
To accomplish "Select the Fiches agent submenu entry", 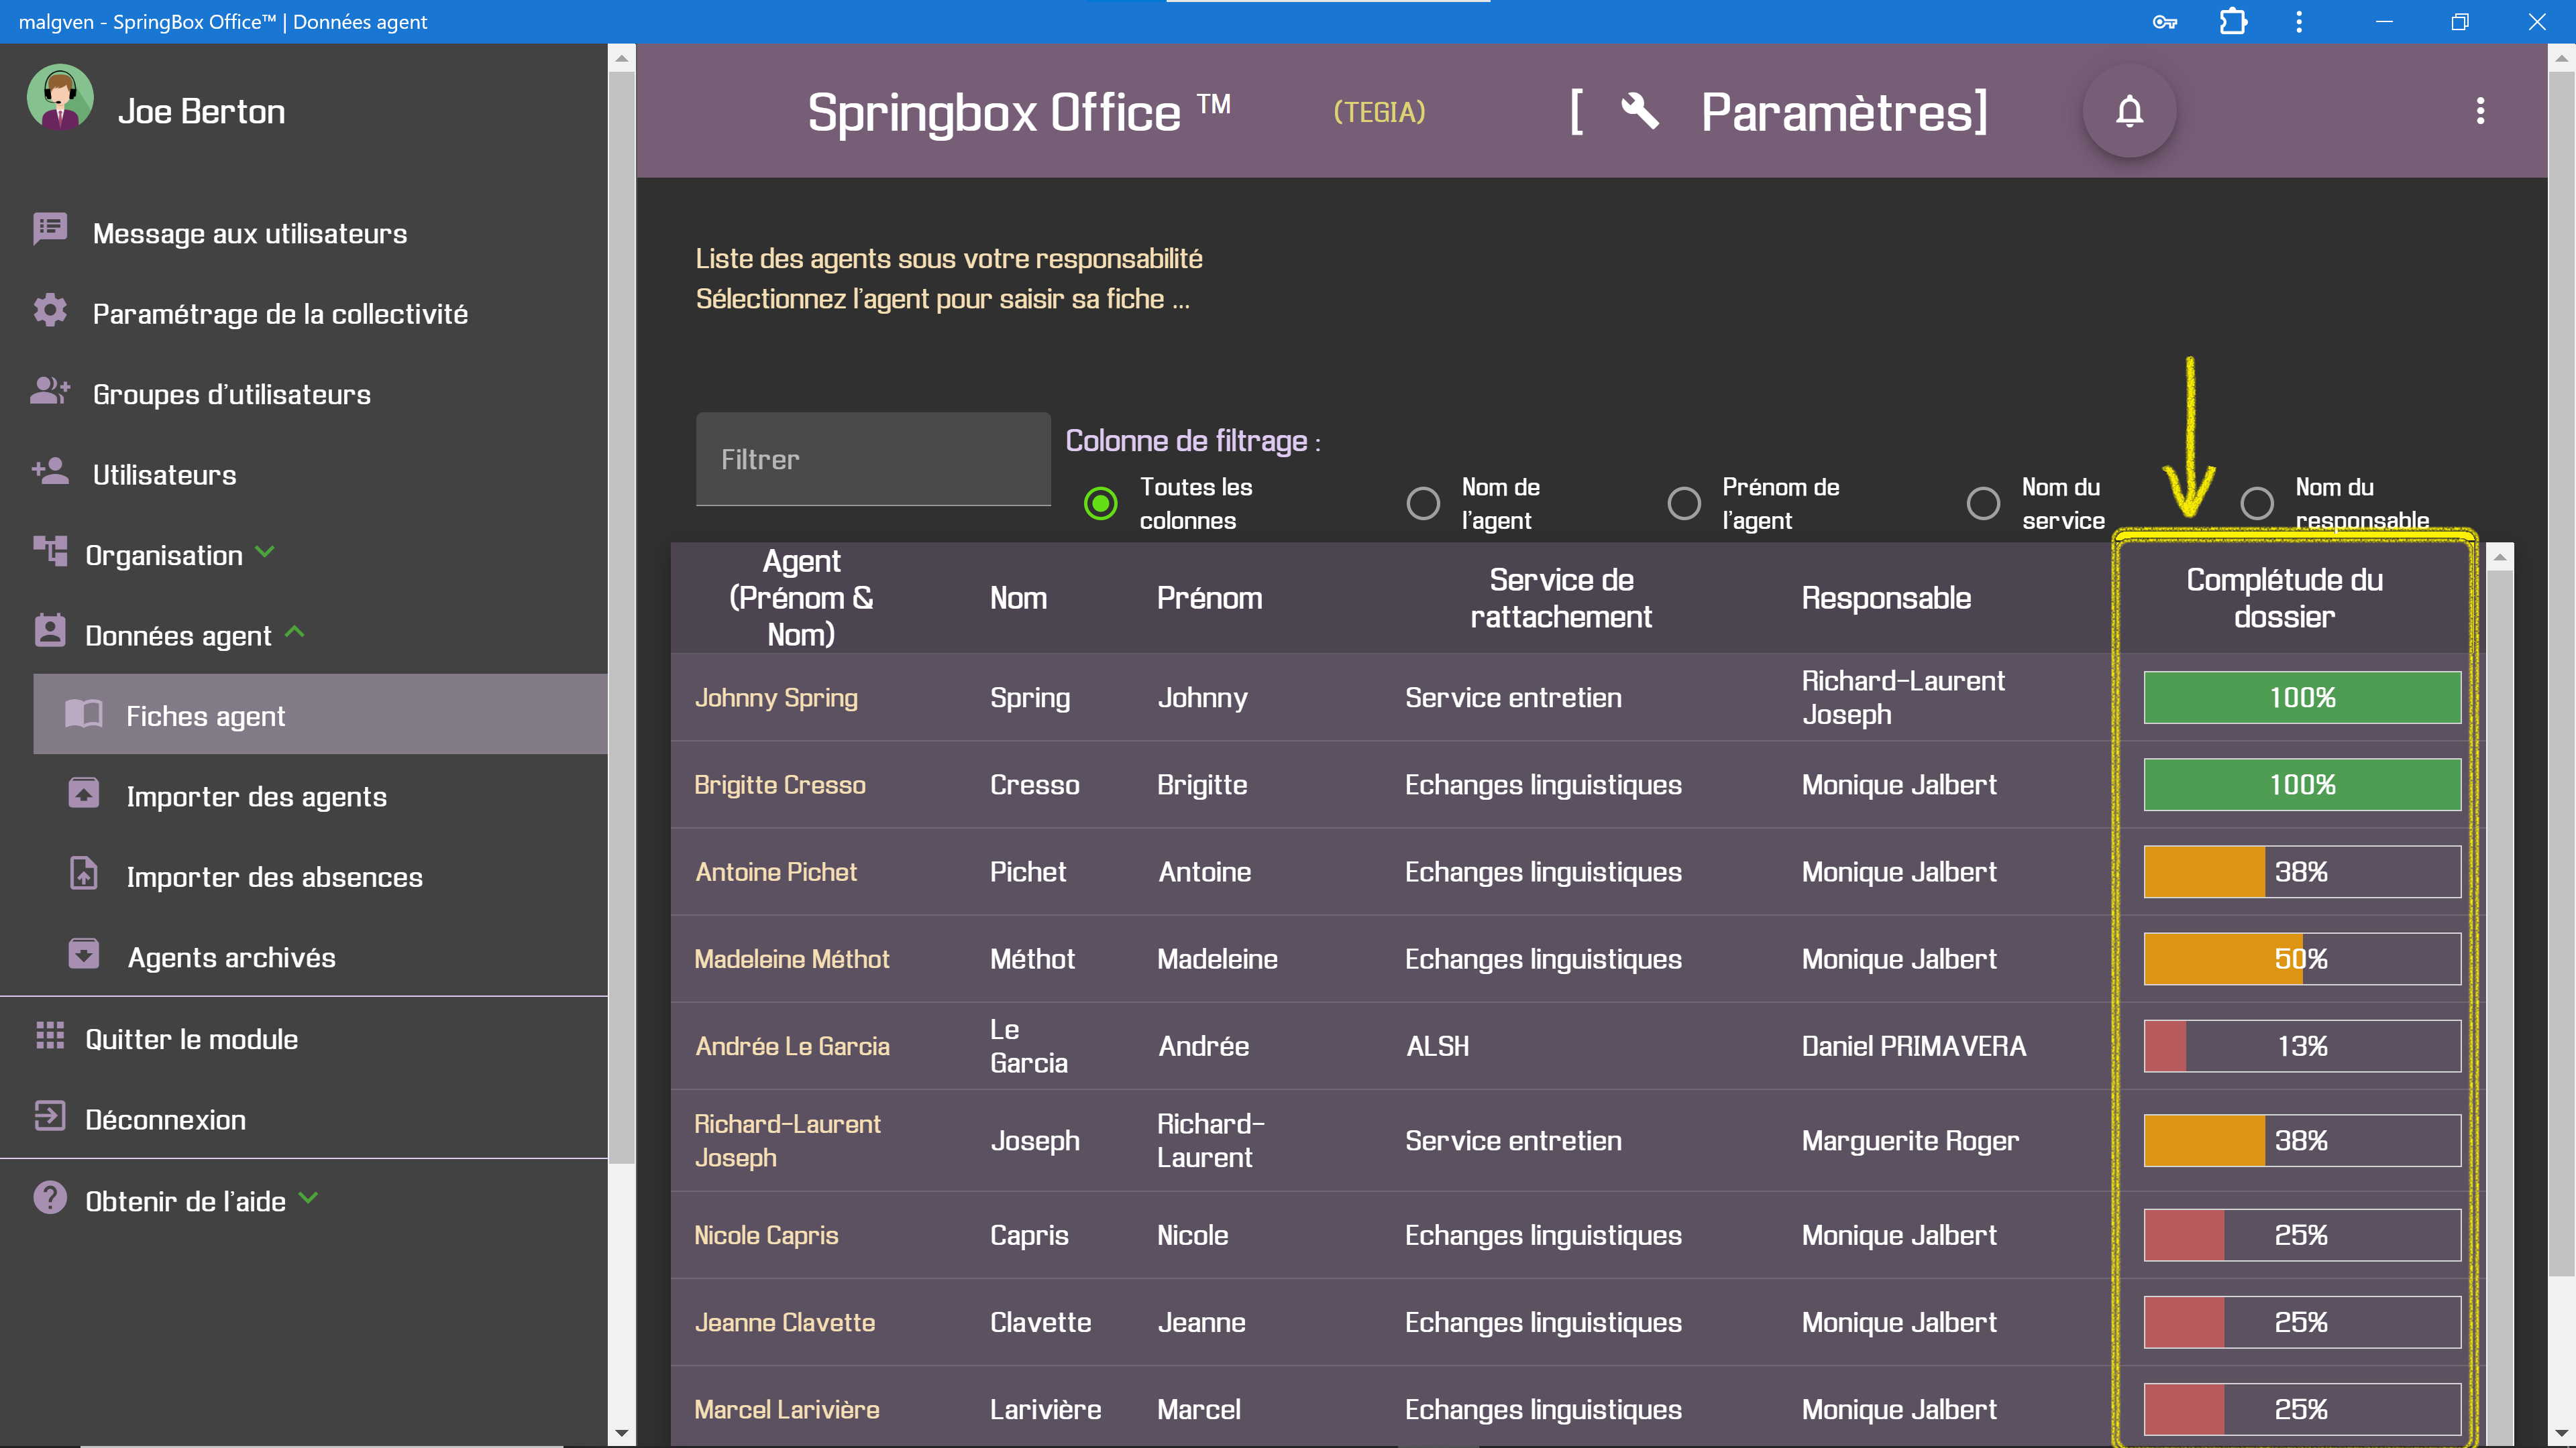I will (x=320, y=715).
